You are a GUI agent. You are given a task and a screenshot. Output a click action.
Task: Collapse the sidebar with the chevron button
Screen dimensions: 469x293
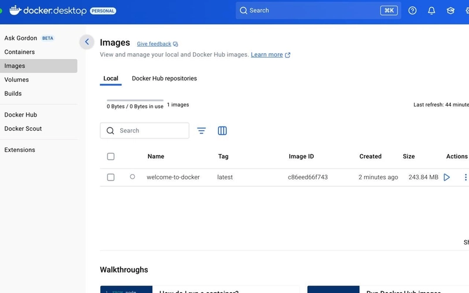[87, 42]
